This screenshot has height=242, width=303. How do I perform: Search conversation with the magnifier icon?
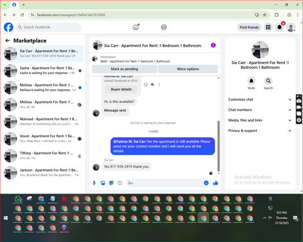268,81
